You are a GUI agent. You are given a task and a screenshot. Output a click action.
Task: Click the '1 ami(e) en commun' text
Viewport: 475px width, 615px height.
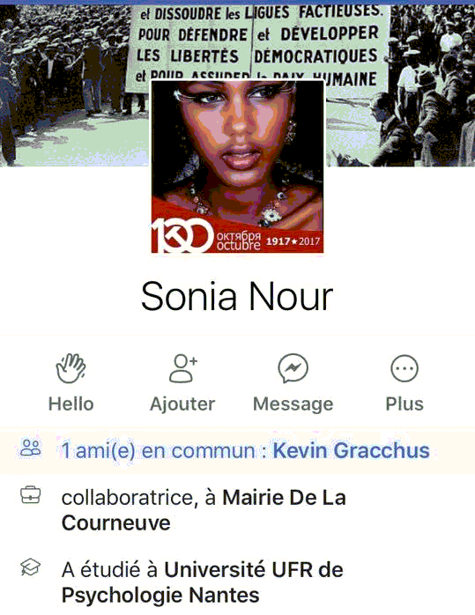(158, 450)
